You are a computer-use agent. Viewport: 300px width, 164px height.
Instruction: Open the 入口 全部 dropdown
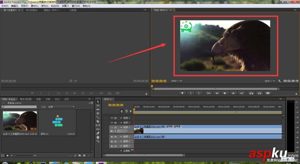[x=61, y=107]
